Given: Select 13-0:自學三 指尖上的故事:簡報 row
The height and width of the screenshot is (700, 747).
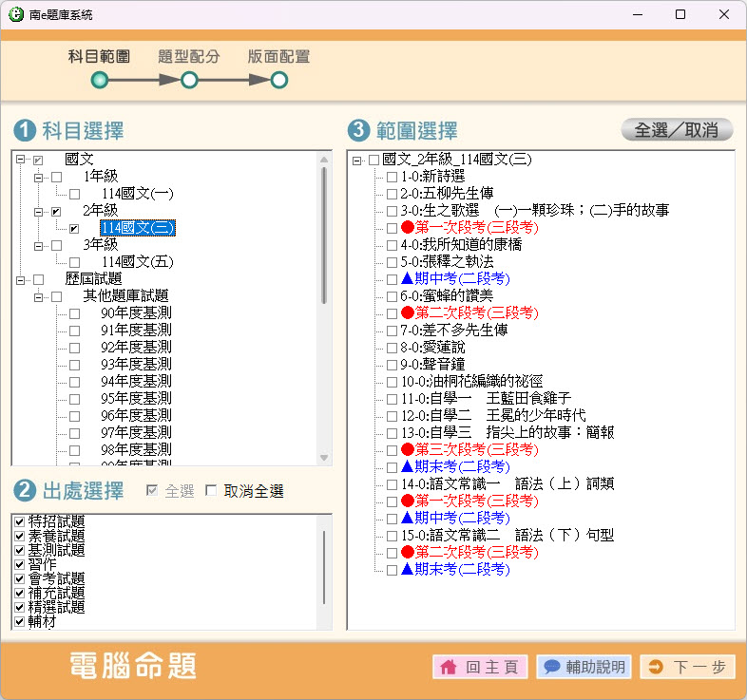Looking at the screenshot, I should click(507, 433).
